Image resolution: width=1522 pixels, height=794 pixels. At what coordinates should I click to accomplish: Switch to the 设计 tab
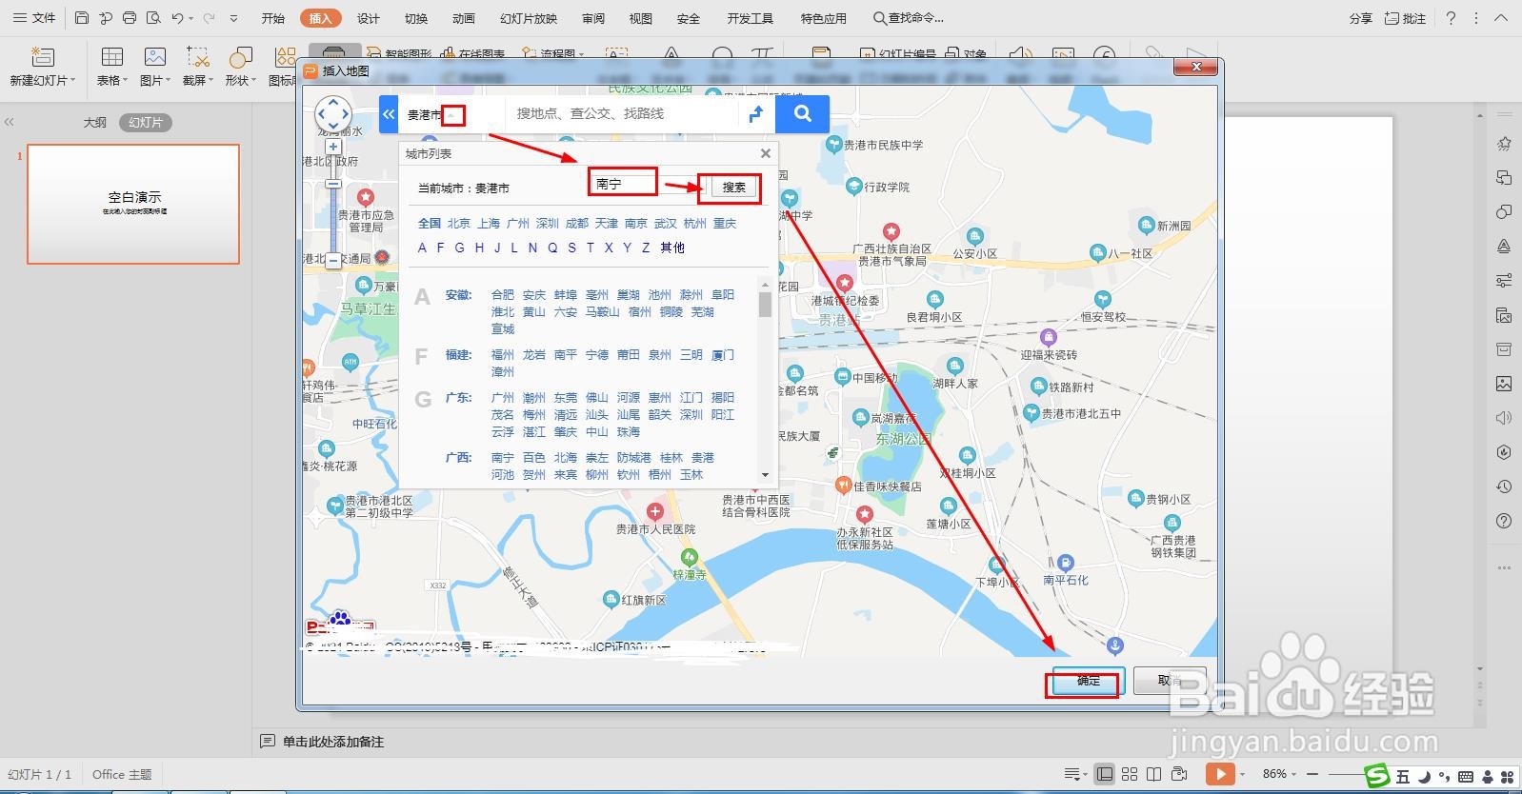[369, 18]
